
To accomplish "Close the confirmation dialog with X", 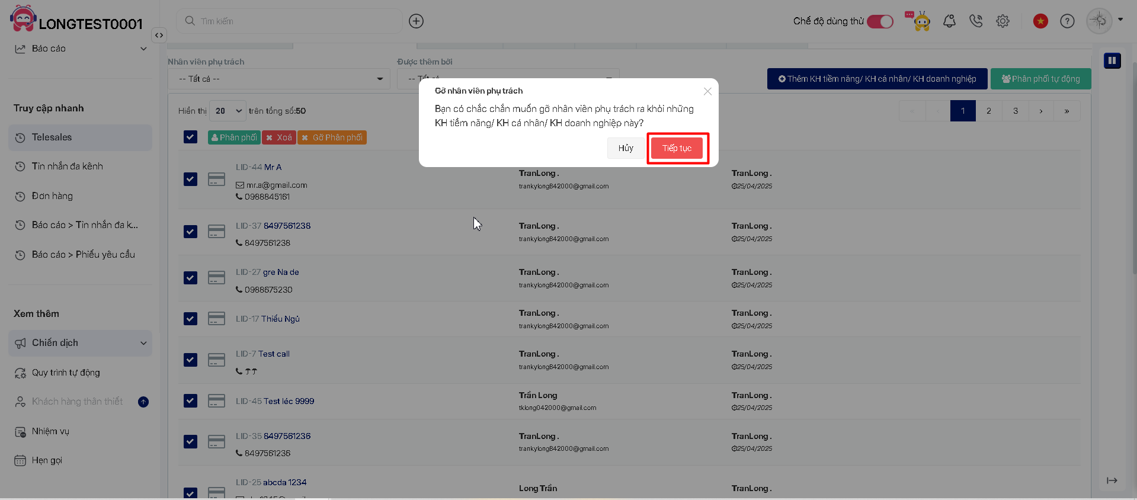I will tap(707, 91).
